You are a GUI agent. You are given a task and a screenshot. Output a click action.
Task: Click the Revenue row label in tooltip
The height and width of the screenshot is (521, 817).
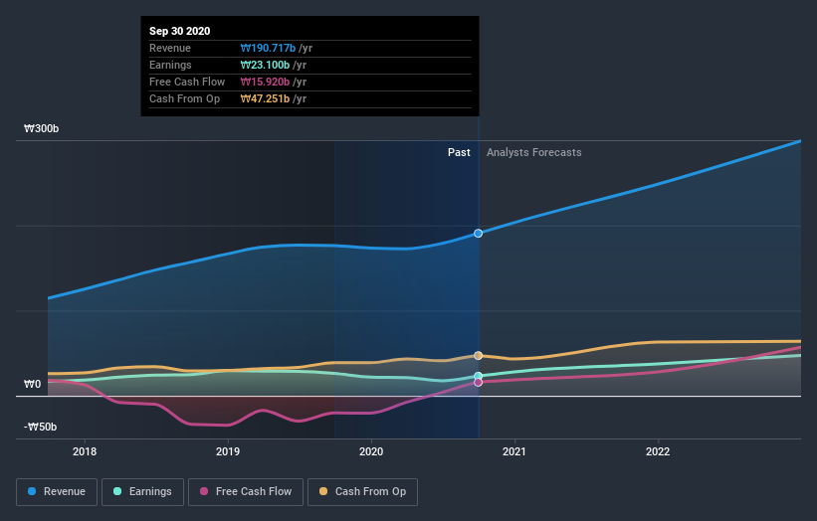(x=170, y=48)
